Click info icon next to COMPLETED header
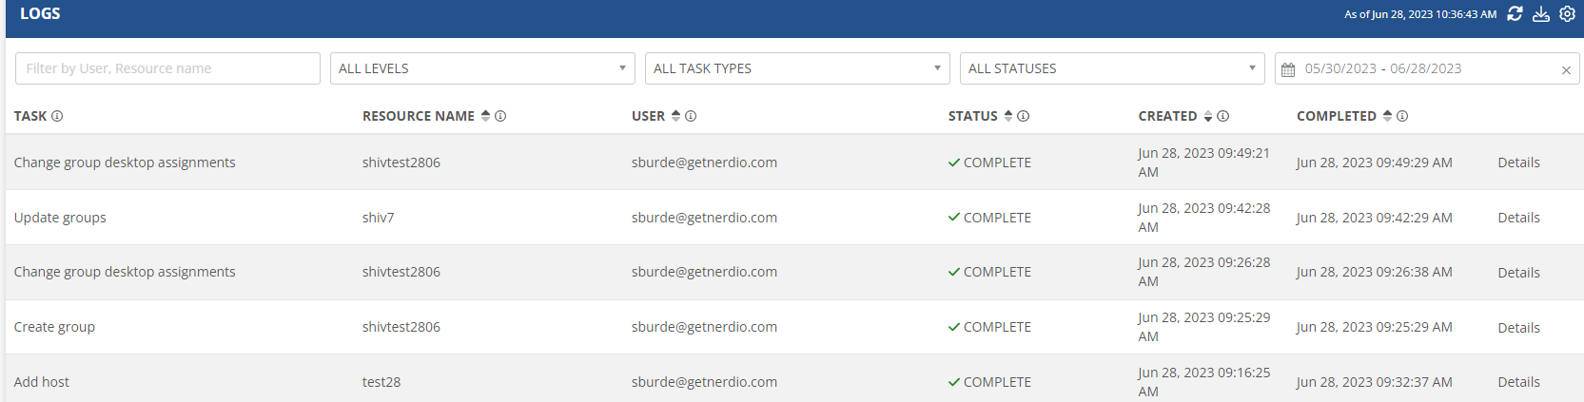Viewport: 1584px width, 402px height. [x=1402, y=116]
